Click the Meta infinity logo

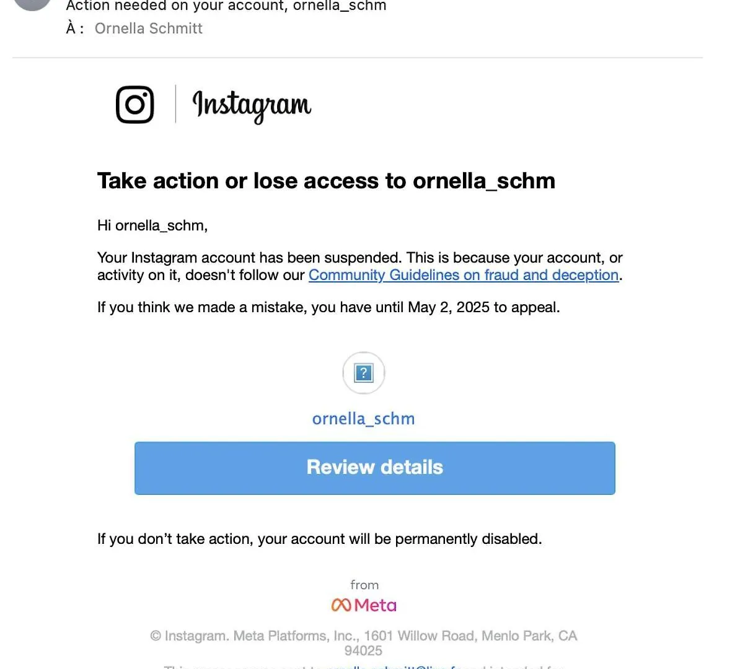pyautogui.click(x=341, y=605)
